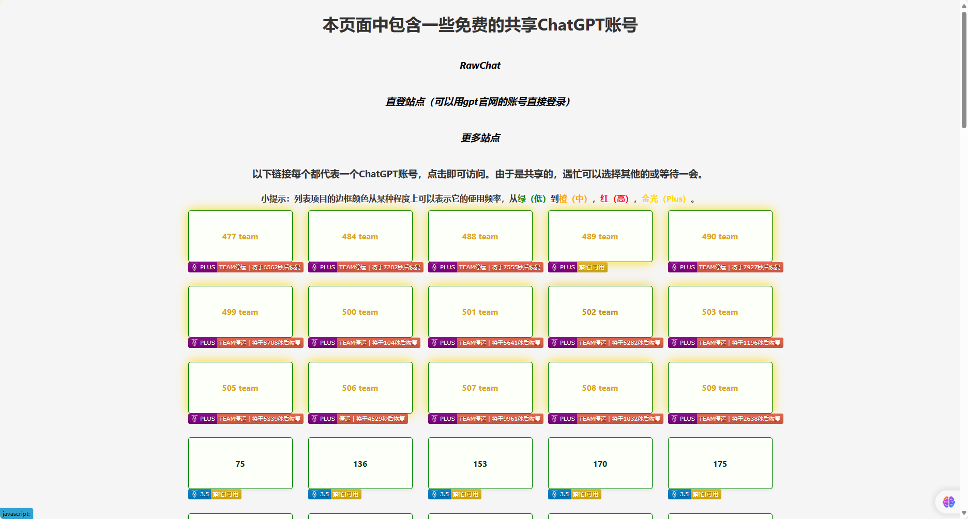Open the 489 team account card
This screenshot has width=968, height=519.
tap(600, 236)
